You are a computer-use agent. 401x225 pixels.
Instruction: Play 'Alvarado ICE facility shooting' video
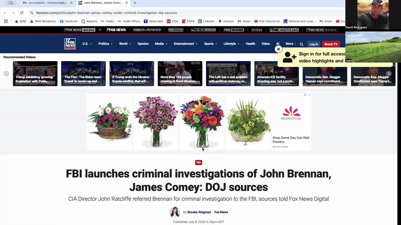(x=276, y=74)
